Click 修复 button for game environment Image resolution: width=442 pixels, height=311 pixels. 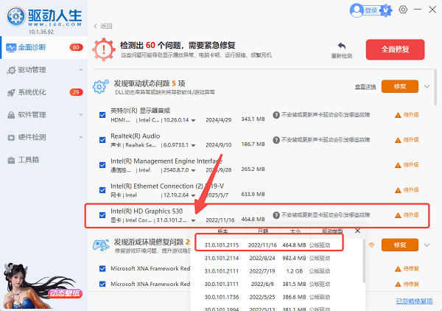(400, 245)
